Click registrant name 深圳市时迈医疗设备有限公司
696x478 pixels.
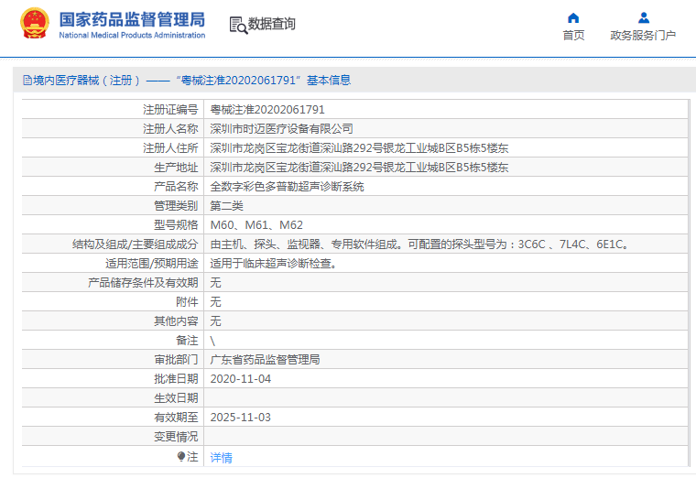click(x=281, y=129)
